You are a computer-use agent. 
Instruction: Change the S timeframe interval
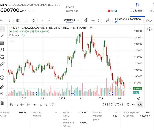pyautogui.click(x=9, y=21)
